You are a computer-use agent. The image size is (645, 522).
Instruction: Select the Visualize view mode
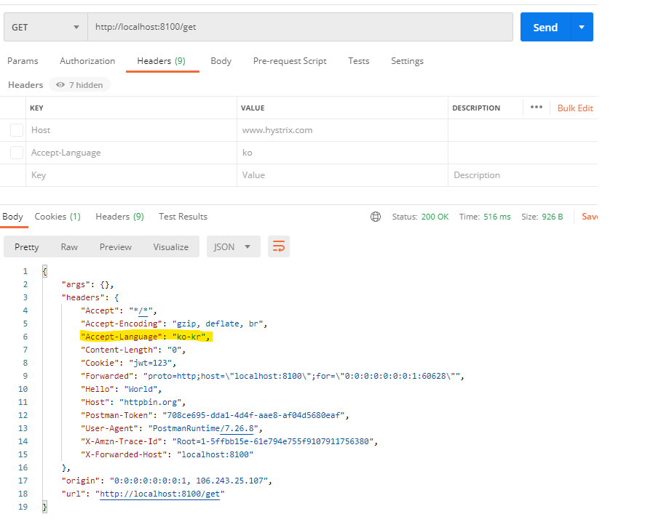[x=170, y=247]
